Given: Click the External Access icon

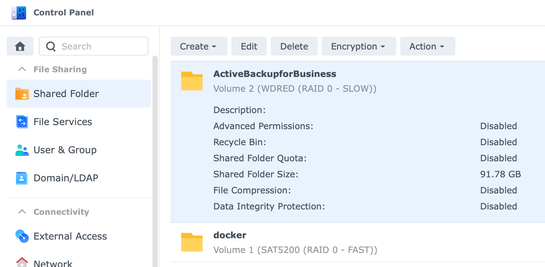Looking at the screenshot, I should point(22,236).
